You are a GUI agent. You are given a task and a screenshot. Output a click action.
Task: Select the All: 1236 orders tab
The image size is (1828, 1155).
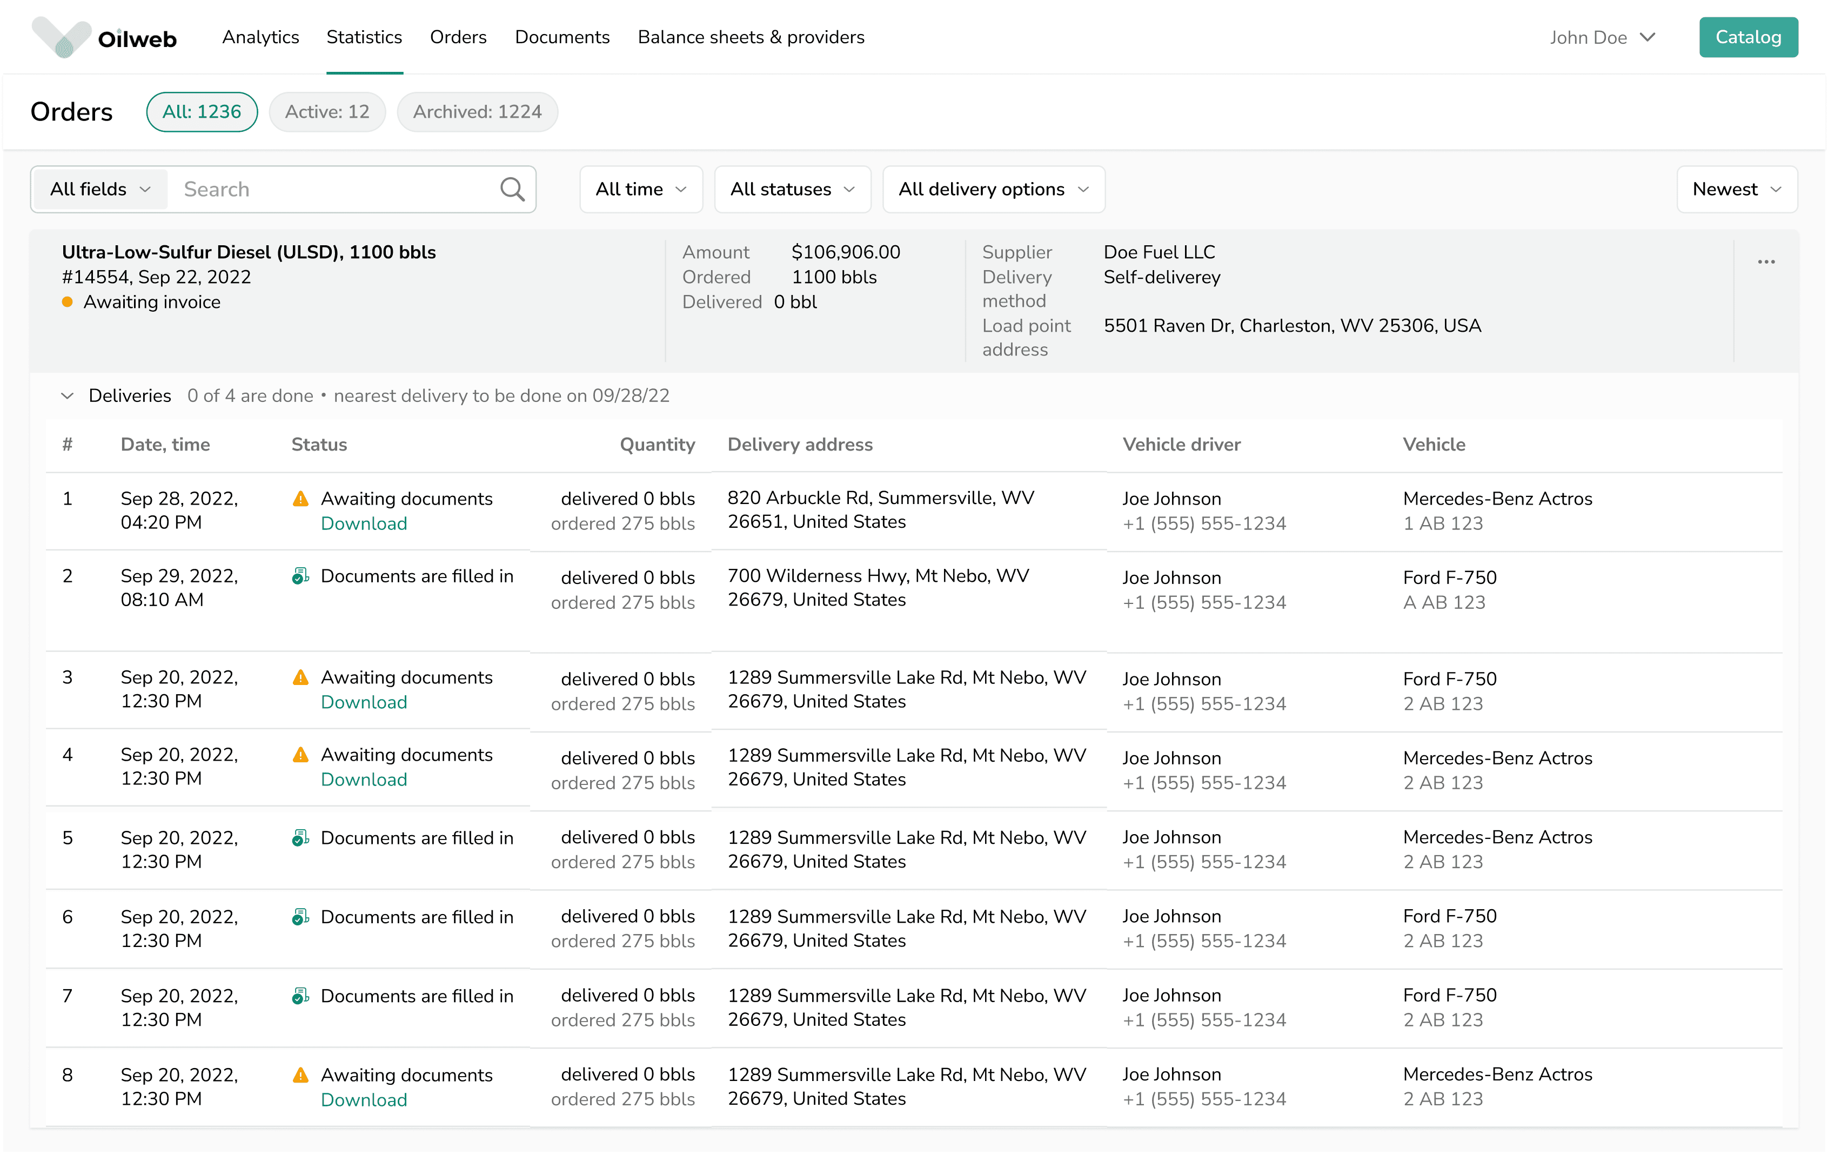click(x=202, y=111)
